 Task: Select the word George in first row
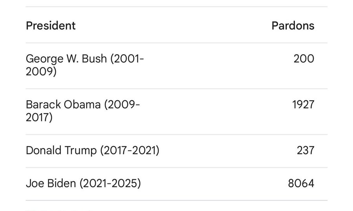click(44, 59)
